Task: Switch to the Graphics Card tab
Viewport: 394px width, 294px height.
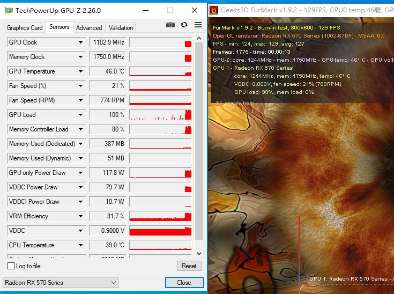Action: pyautogui.click(x=25, y=28)
